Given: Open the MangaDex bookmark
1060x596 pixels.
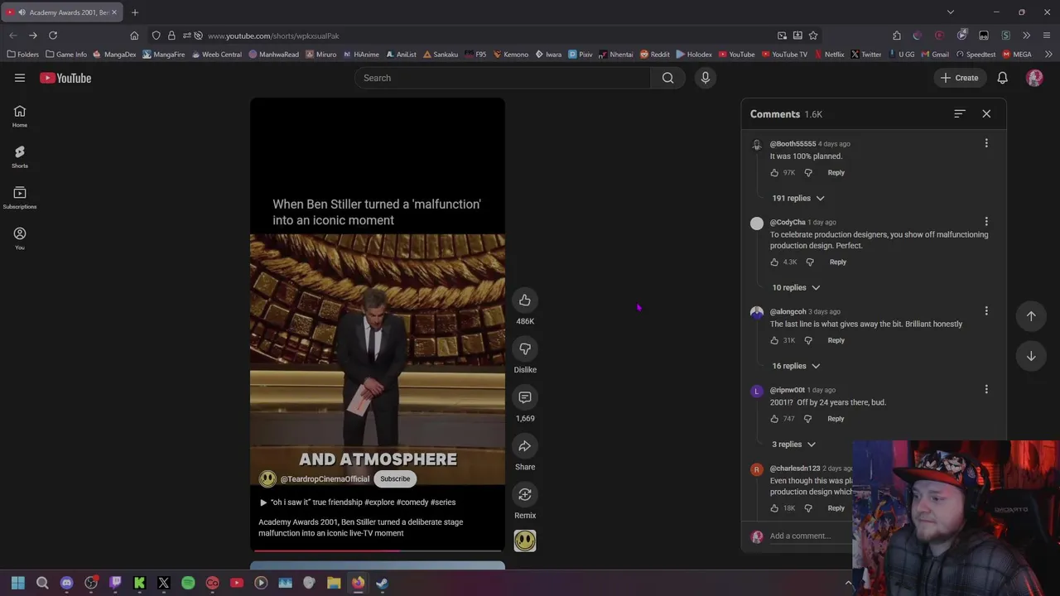Looking at the screenshot, I should [114, 55].
